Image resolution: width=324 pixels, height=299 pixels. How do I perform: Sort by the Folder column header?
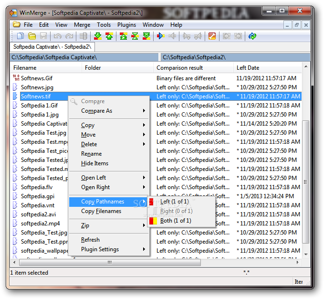[x=117, y=68]
